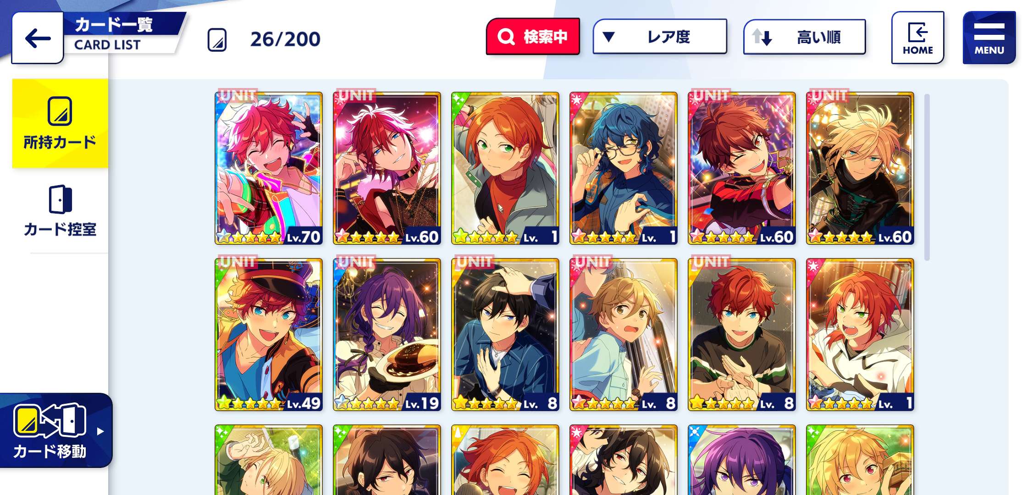The image size is (1027, 495).
Task: Switch to カード控室 tab
Action: point(60,211)
